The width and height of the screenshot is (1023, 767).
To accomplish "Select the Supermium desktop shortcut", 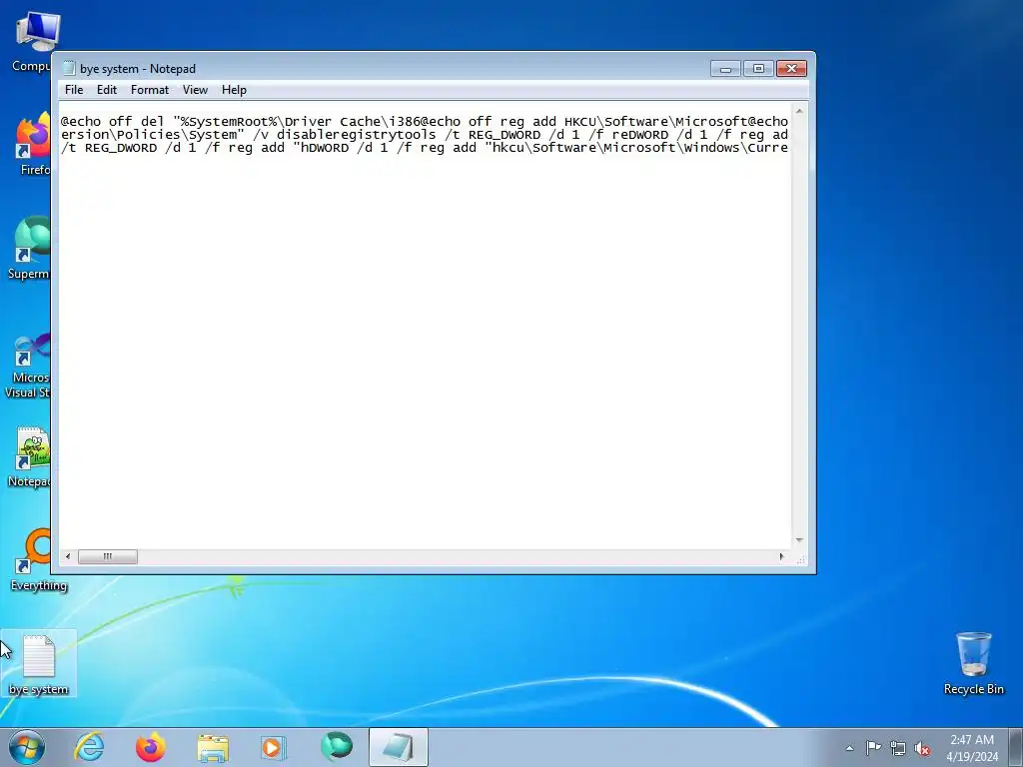I will click(x=29, y=248).
